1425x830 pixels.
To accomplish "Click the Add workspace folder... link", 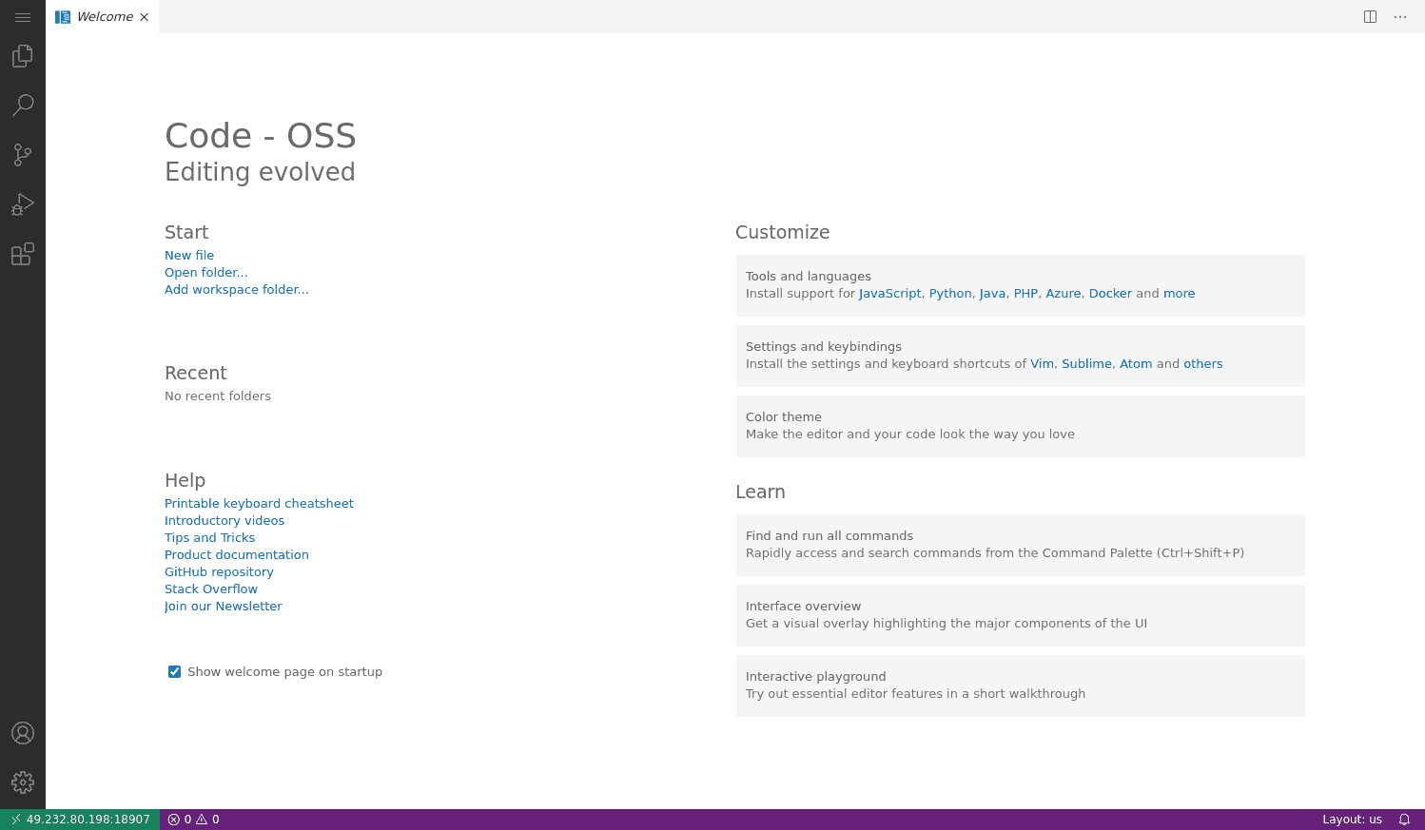I will coord(237,290).
